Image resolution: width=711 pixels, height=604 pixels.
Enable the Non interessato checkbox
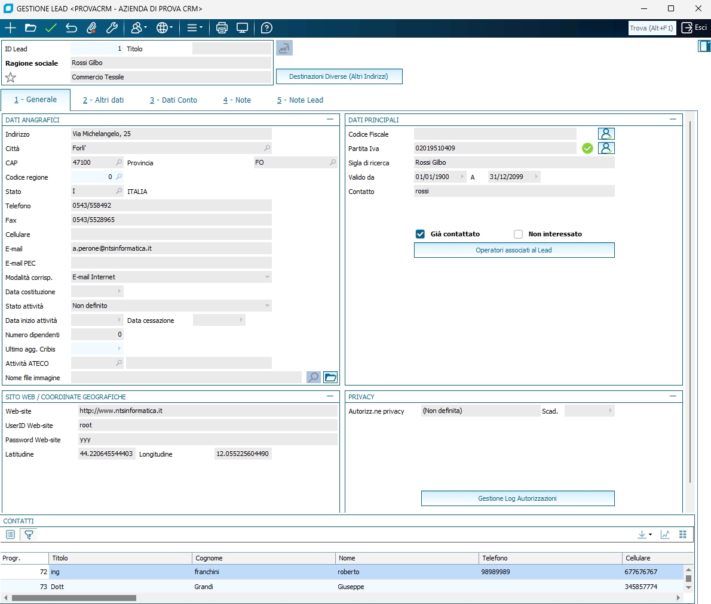518,234
